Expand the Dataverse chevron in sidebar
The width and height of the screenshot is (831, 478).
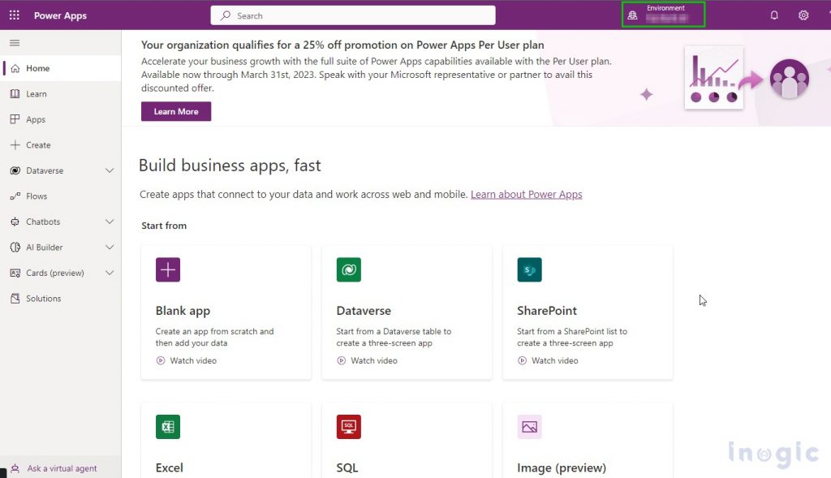click(x=110, y=170)
